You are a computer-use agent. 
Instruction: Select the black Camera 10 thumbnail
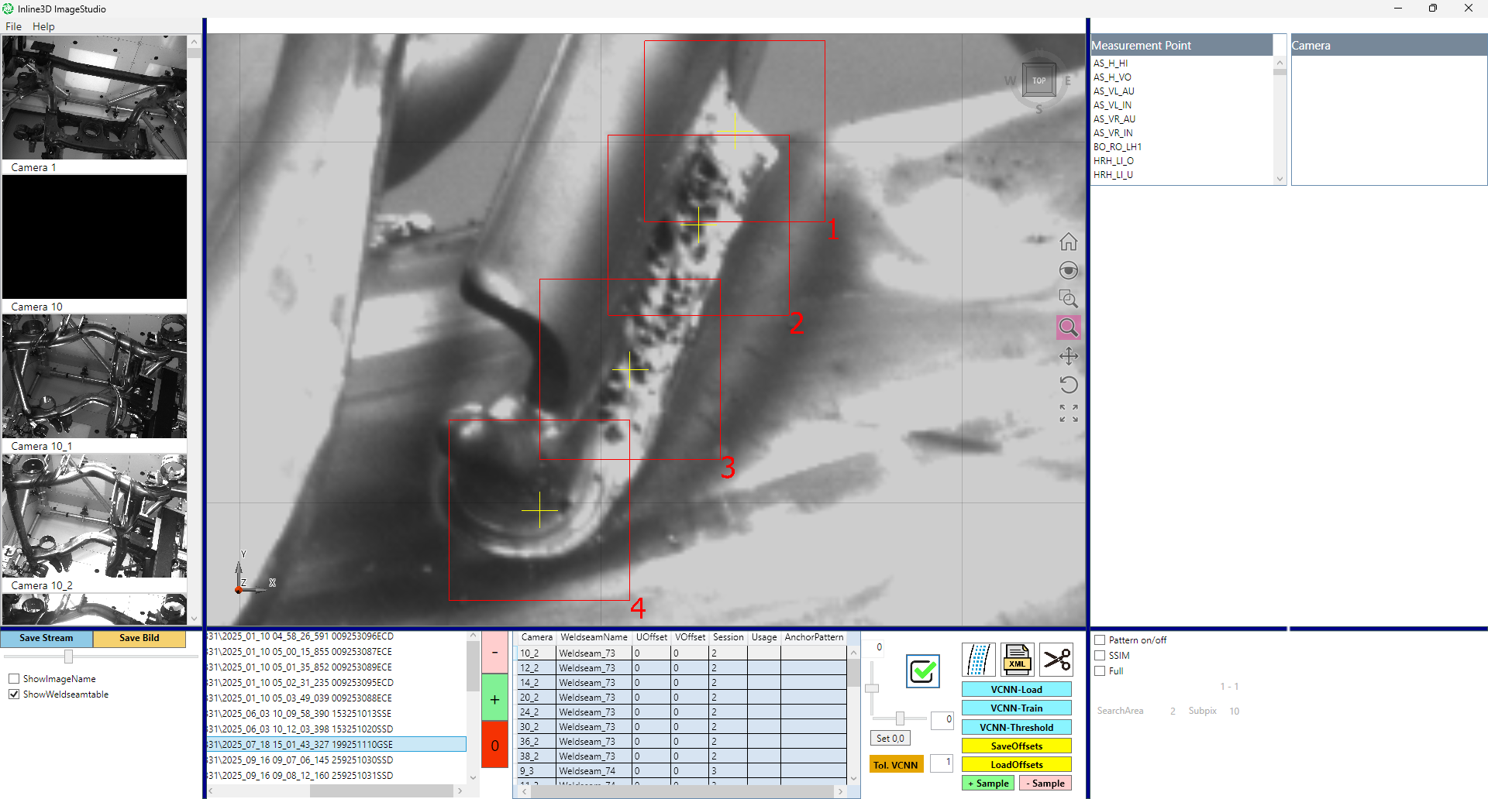tap(95, 237)
